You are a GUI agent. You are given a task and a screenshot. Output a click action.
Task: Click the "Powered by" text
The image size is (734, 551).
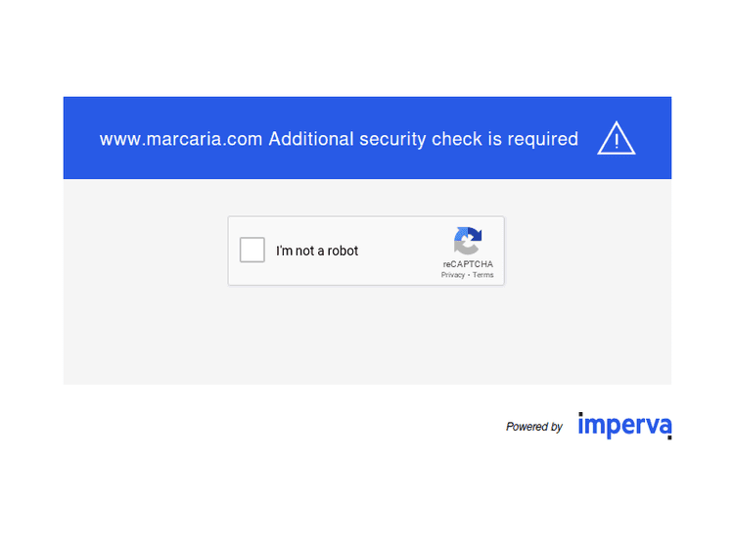tap(534, 427)
